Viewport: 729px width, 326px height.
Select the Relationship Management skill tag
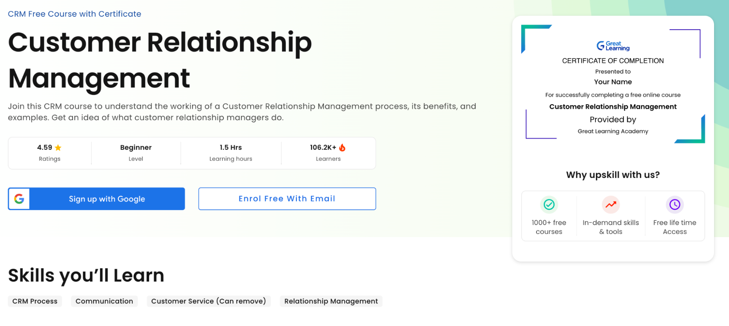[x=331, y=301]
